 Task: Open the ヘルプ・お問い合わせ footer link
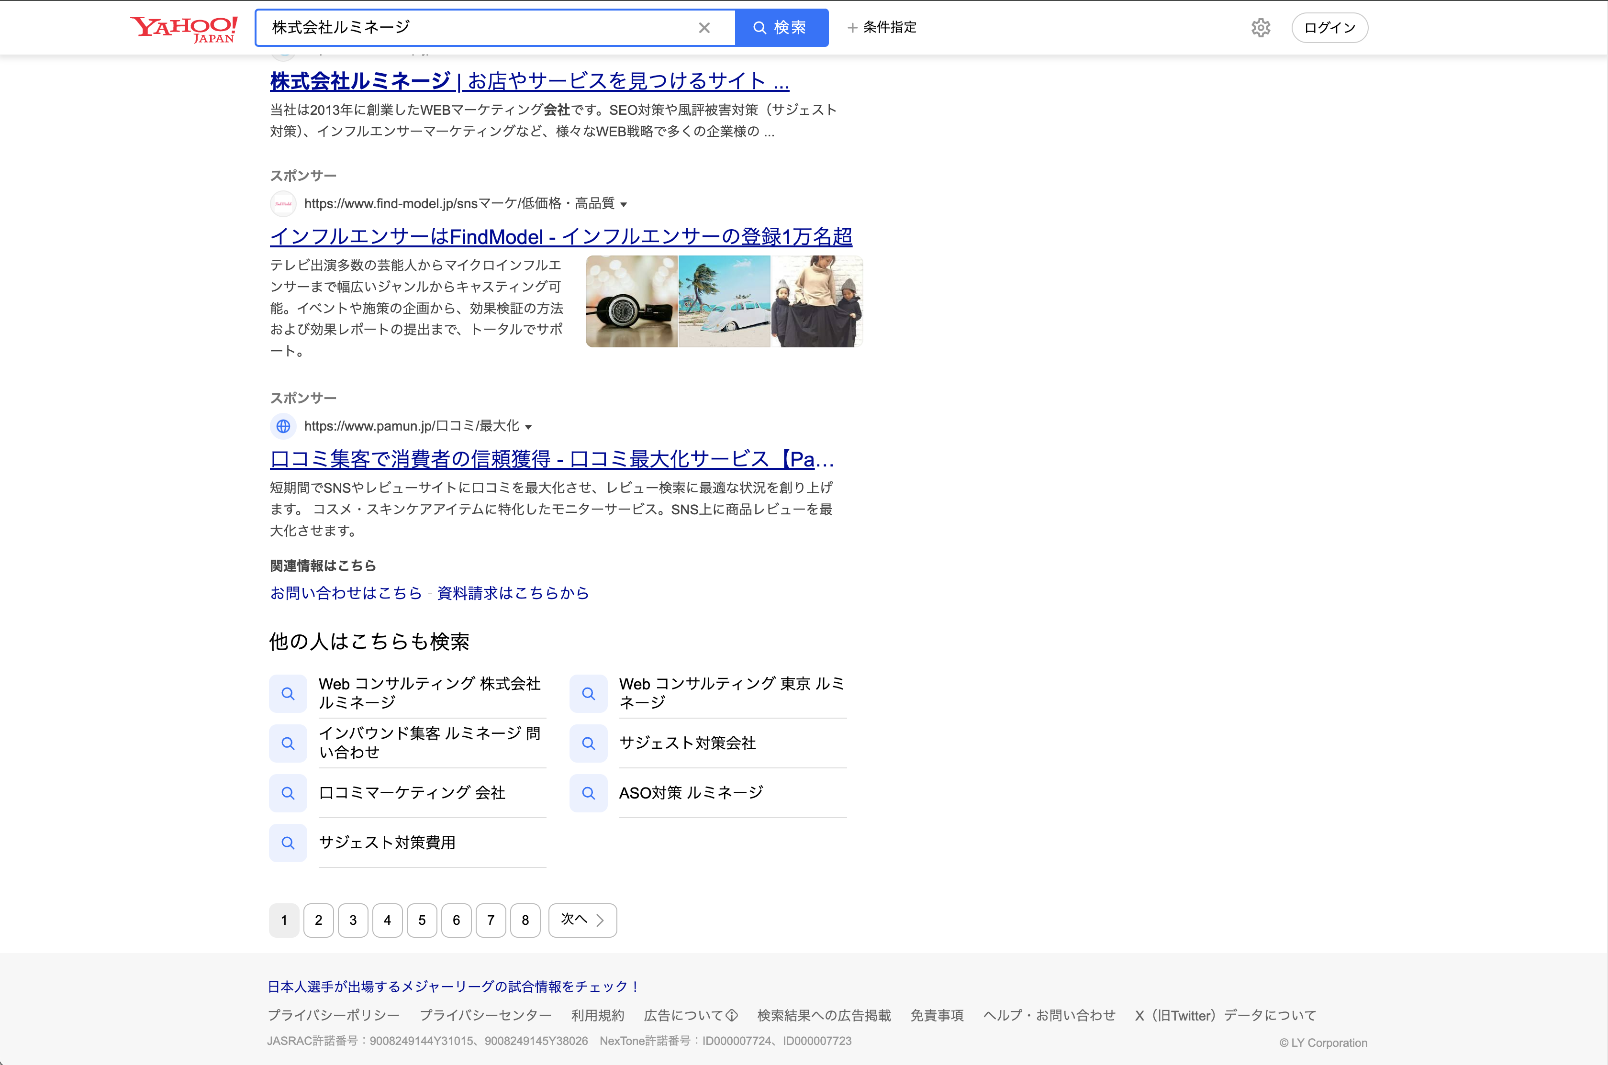(1050, 1015)
